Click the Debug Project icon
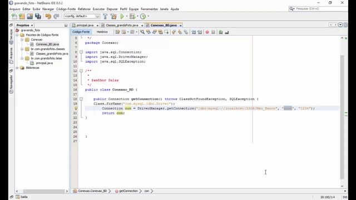 (x=132, y=16)
